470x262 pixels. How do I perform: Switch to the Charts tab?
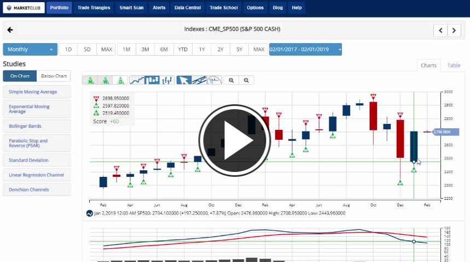[x=428, y=65]
